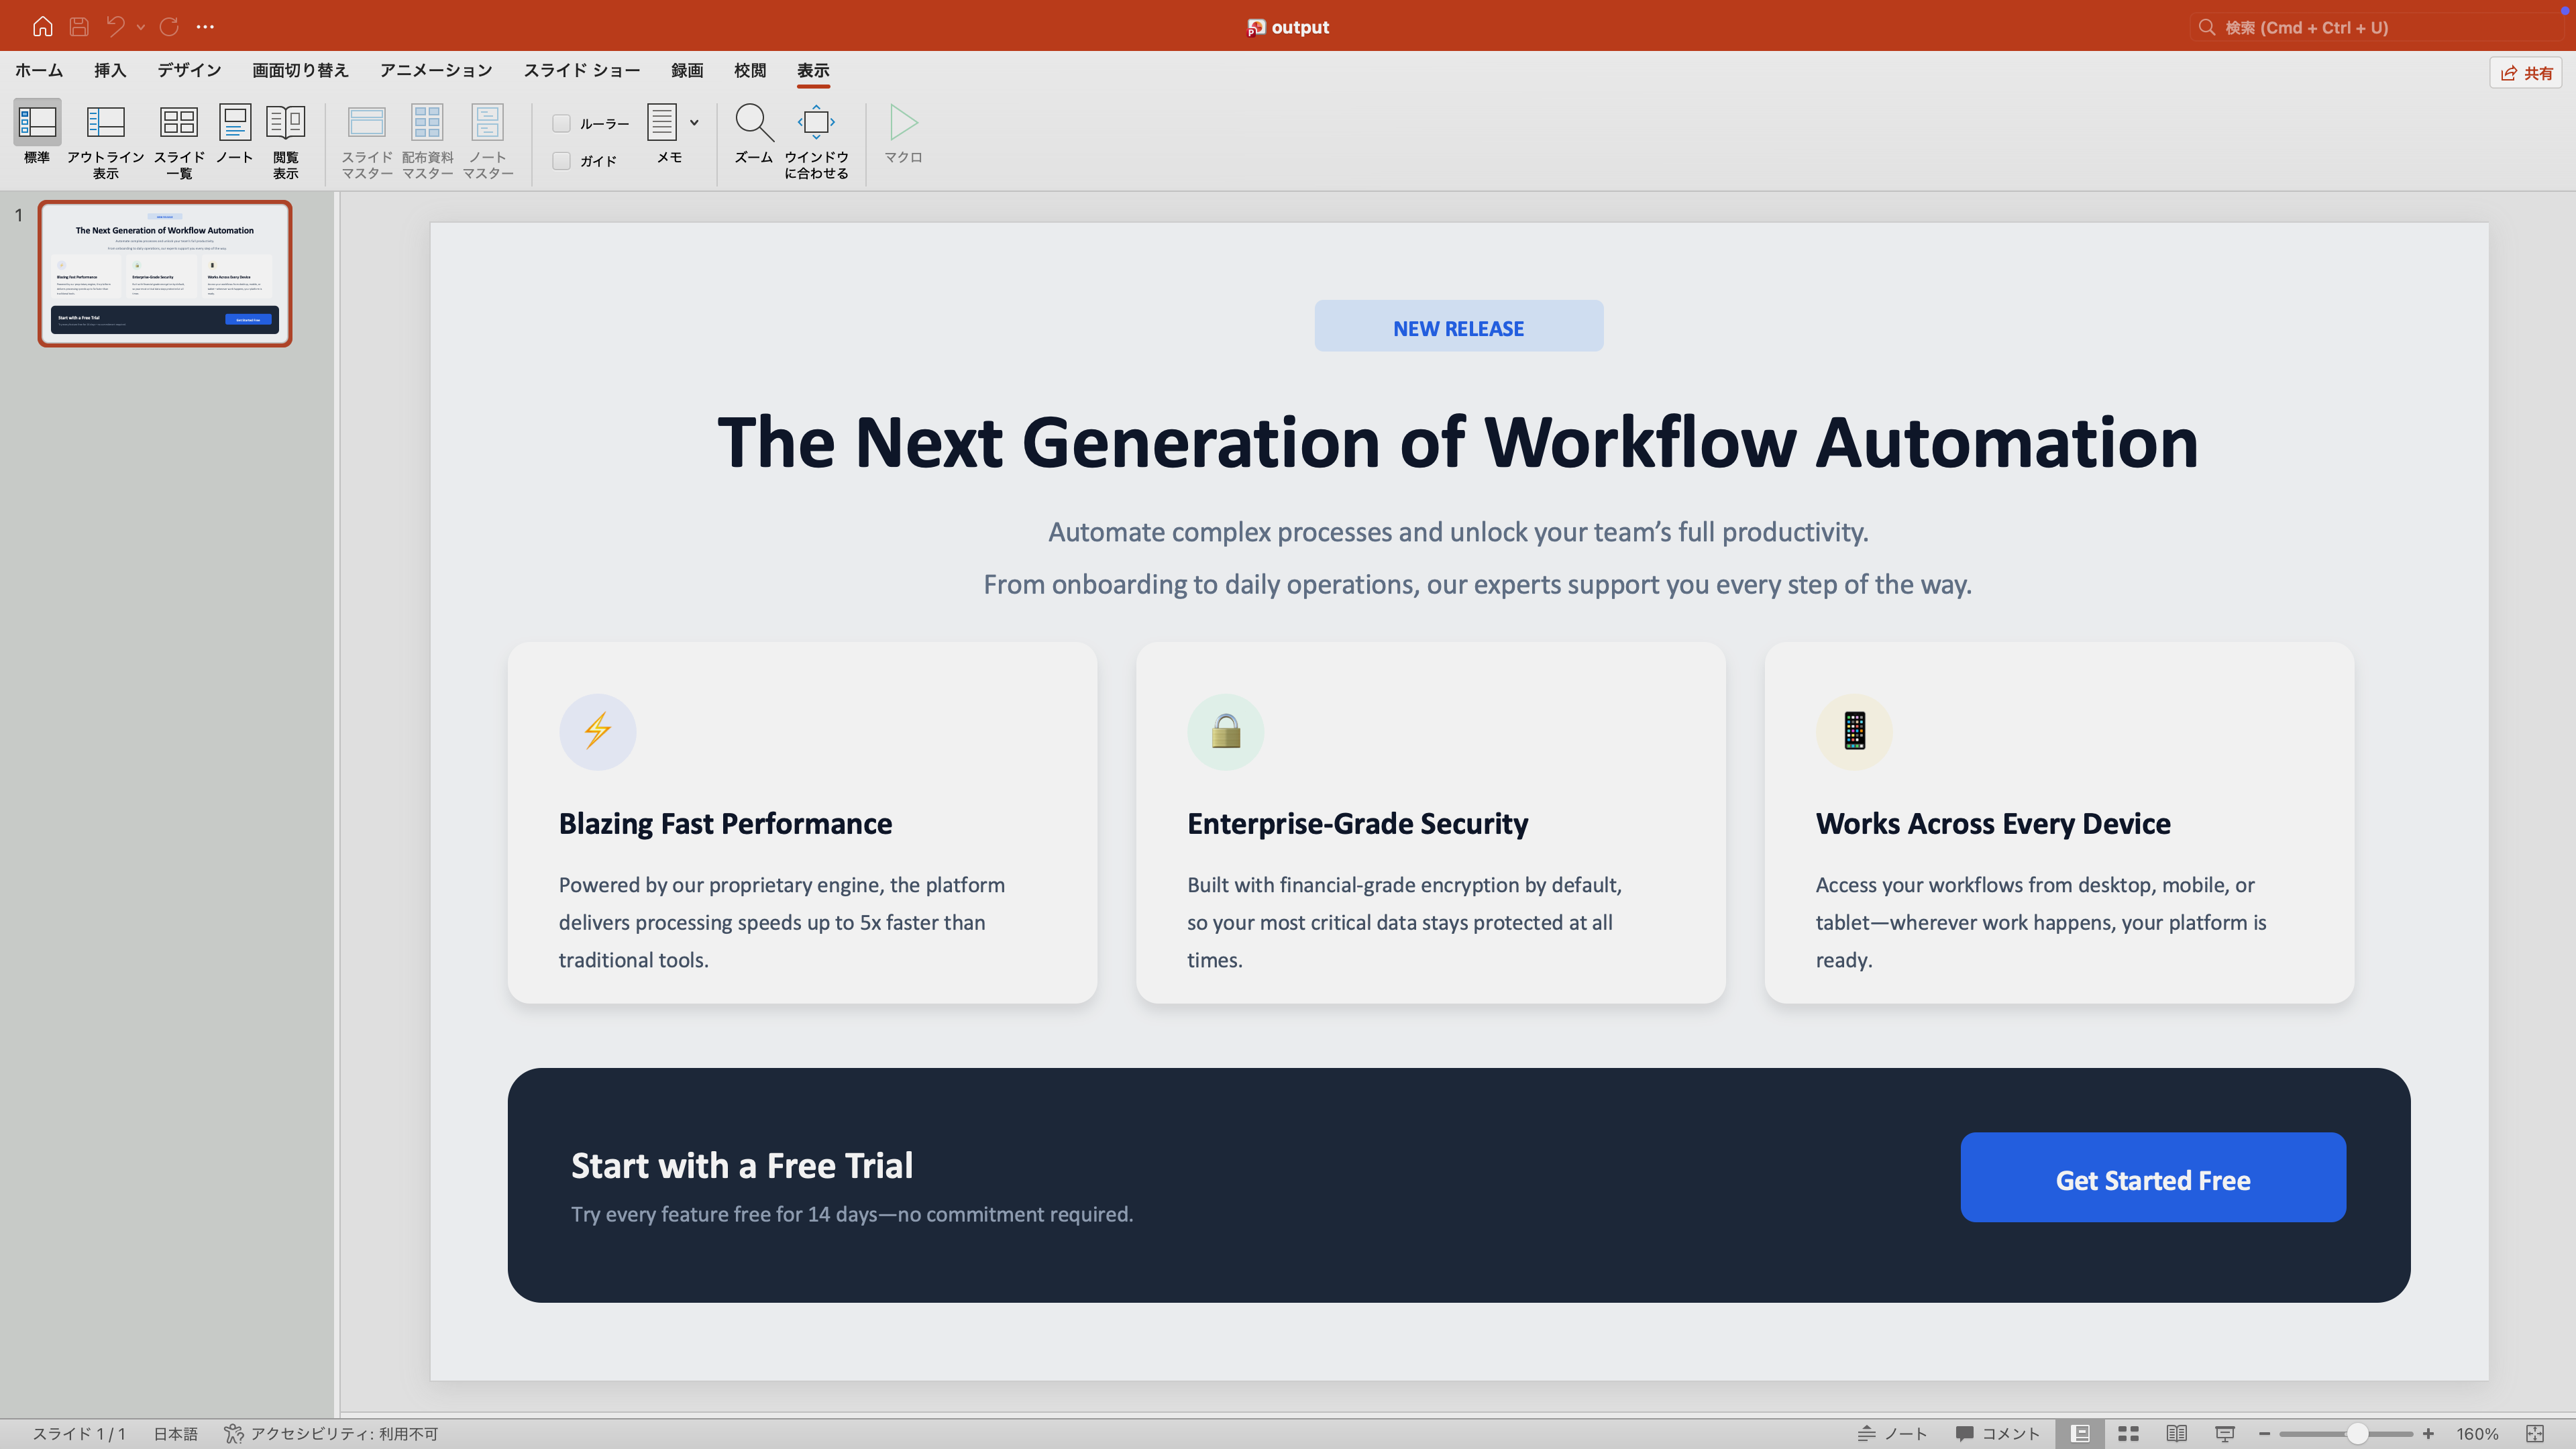Open the ellipsis overflow menu
Image resolution: width=2576 pixels, height=1449 pixels.
pos(206,27)
